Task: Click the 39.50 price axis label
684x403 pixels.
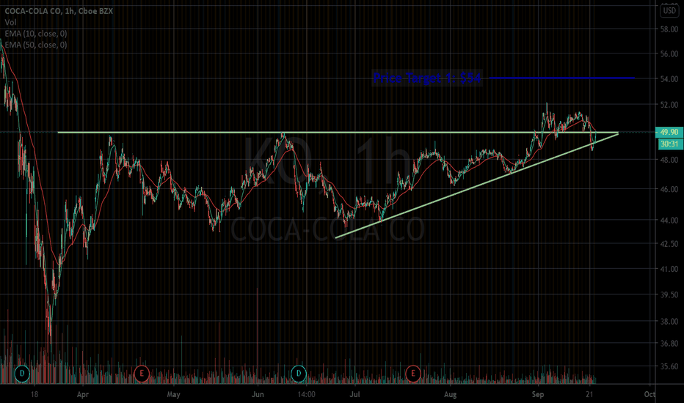Action: (669, 295)
